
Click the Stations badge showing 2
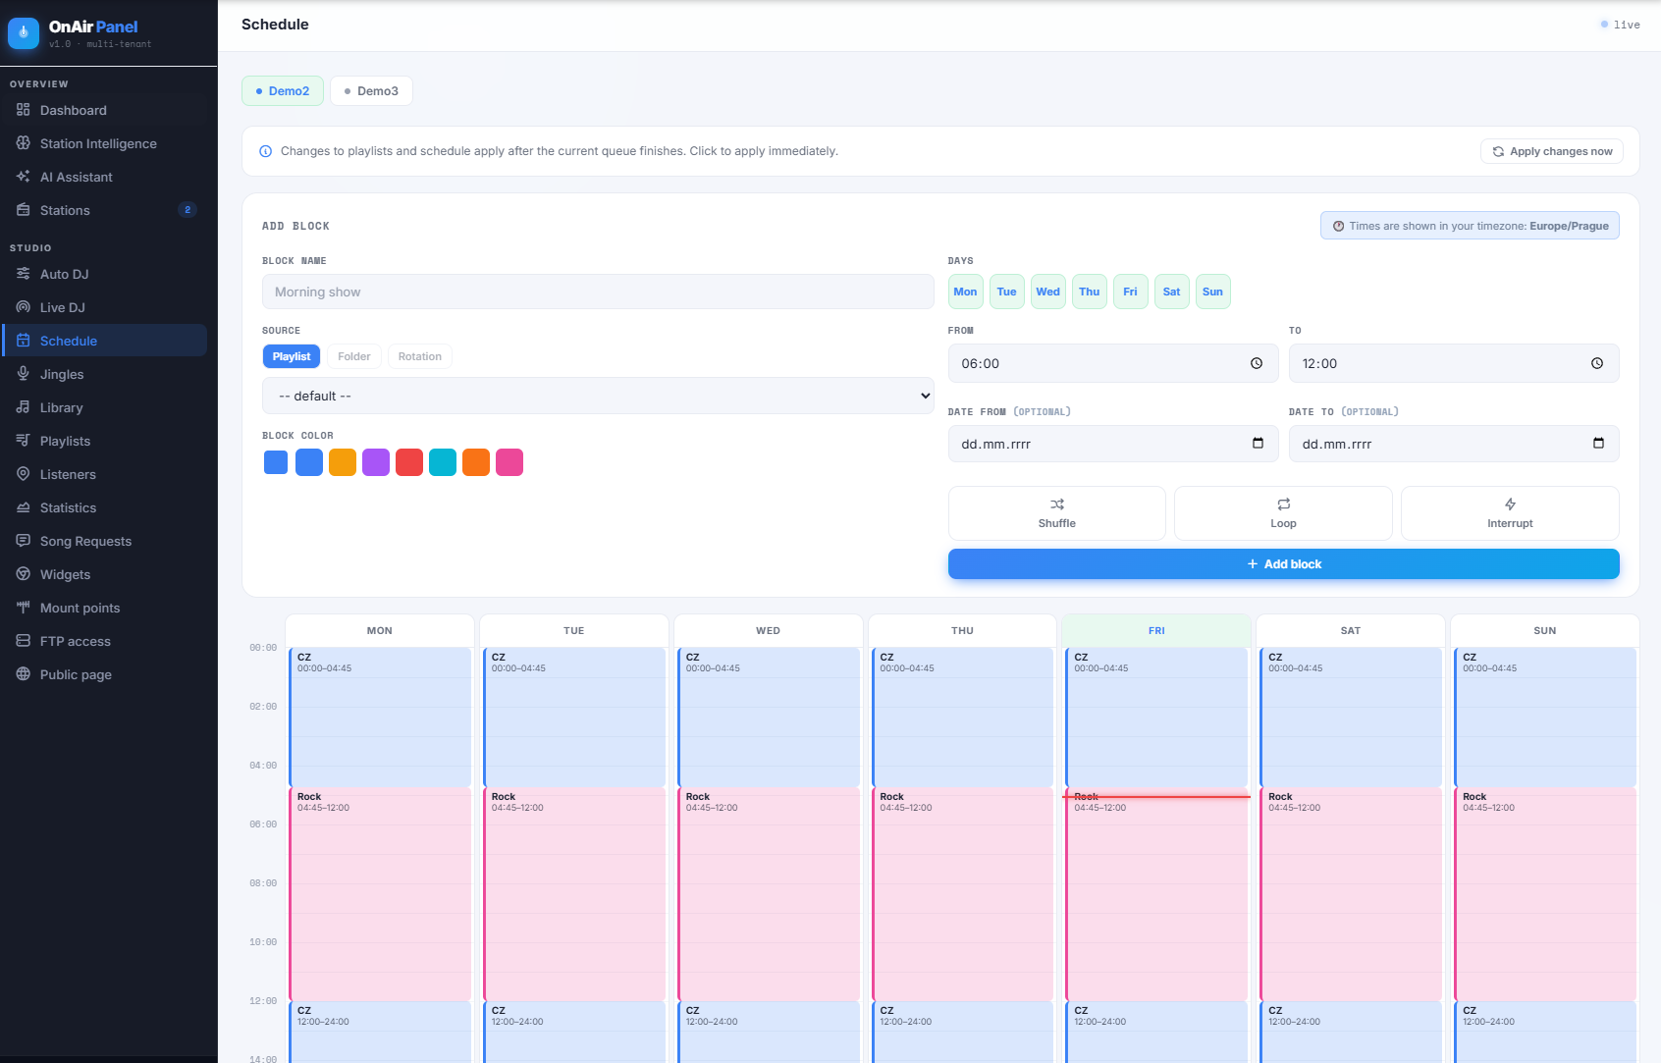point(188,210)
